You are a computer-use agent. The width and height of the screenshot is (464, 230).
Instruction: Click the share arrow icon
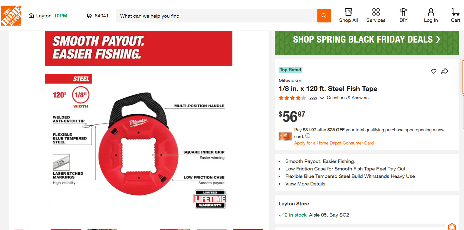coord(445,71)
